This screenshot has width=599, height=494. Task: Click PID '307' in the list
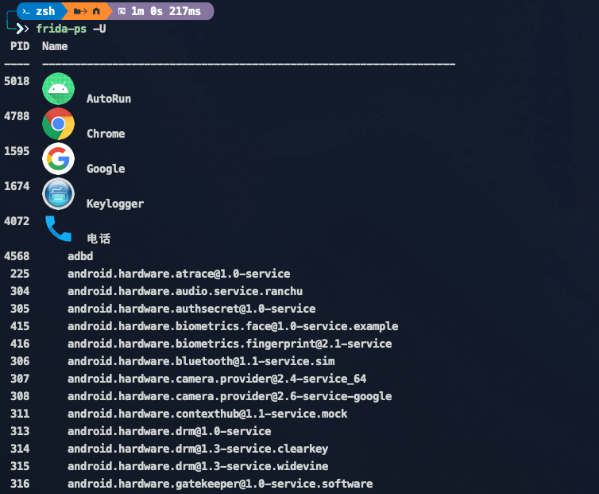tap(20, 379)
